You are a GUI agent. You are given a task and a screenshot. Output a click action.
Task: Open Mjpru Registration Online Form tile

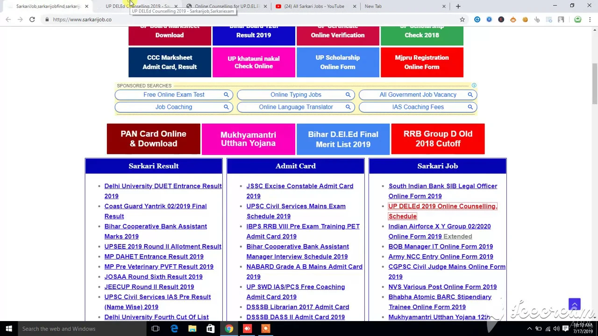click(x=422, y=62)
